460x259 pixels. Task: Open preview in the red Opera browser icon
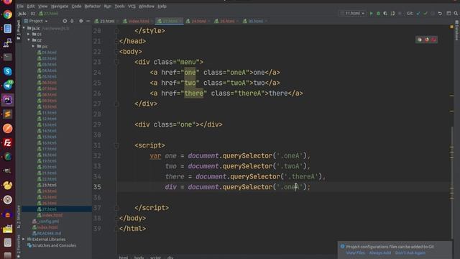tap(433, 40)
